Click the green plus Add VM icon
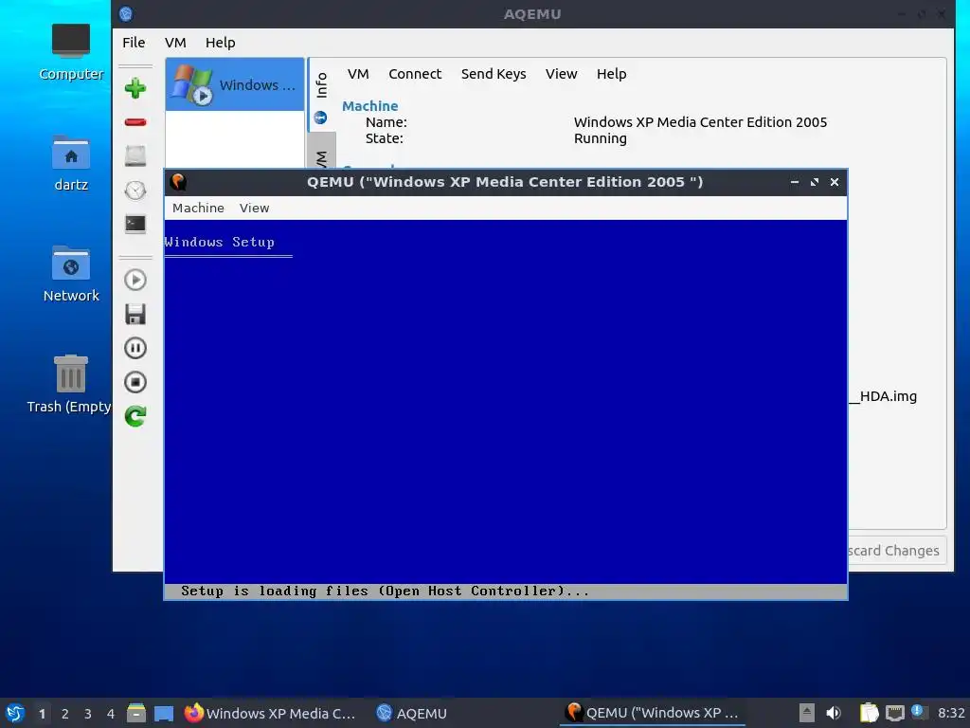 (x=135, y=88)
